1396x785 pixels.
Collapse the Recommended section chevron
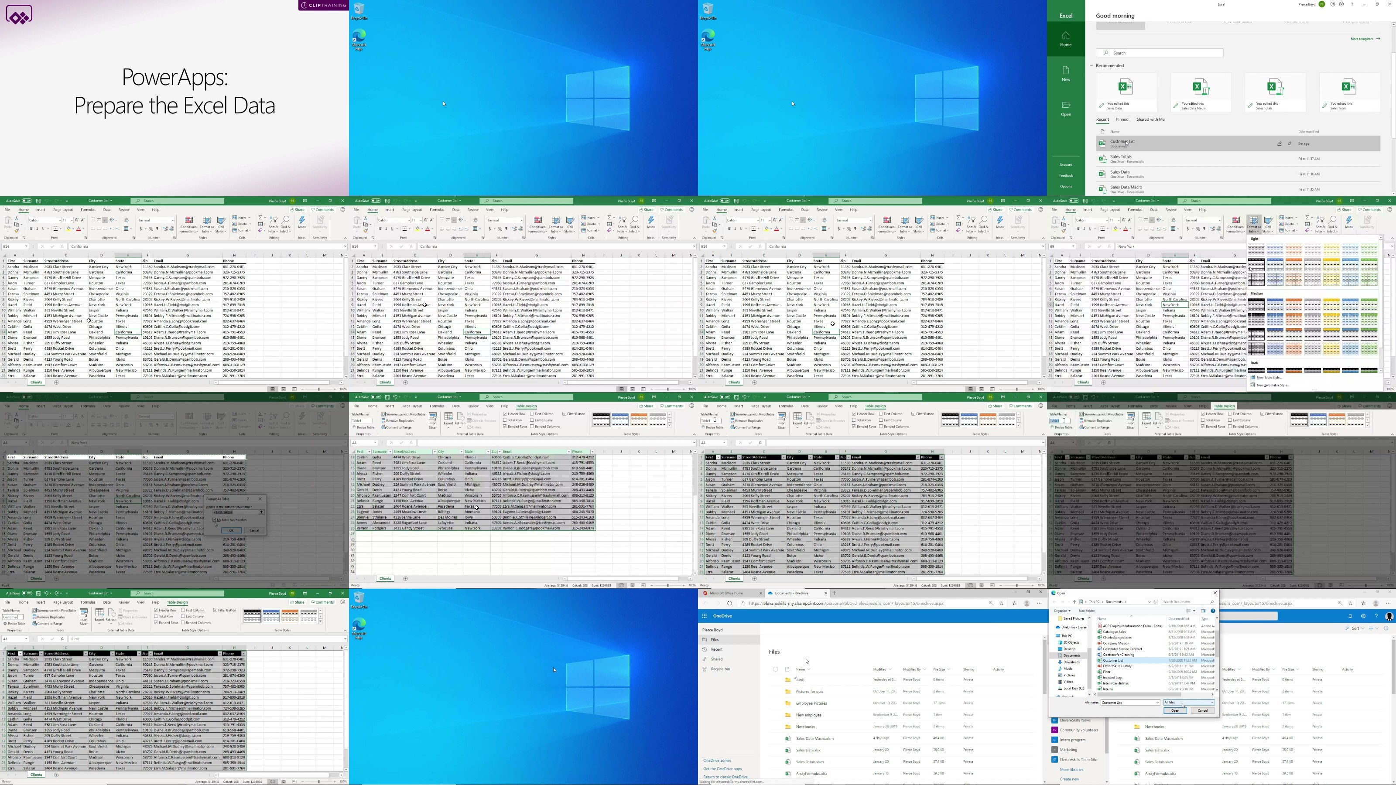[1092, 66]
